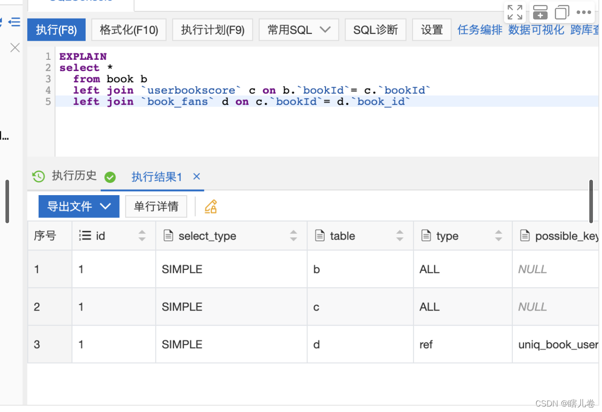Open 任务编排 link
Image resolution: width=602 pixels, height=412 pixels.
[480, 30]
